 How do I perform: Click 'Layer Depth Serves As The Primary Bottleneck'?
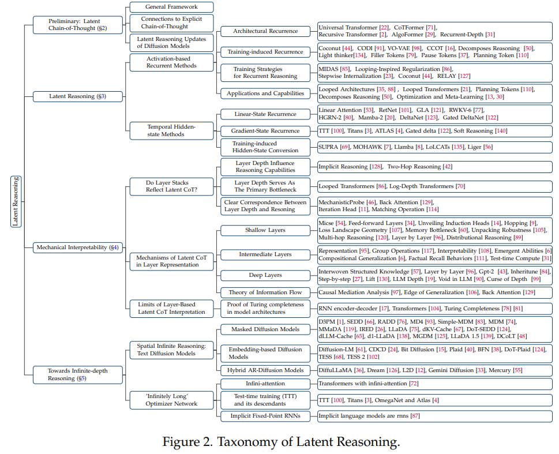point(265,186)
